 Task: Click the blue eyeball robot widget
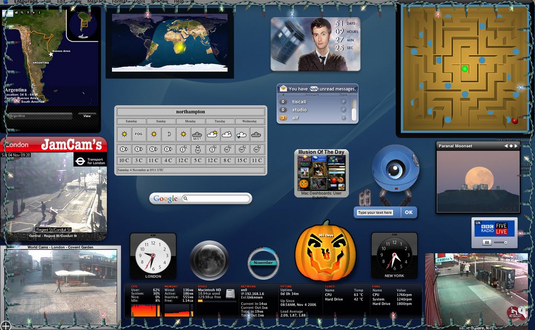pos(395,167)
